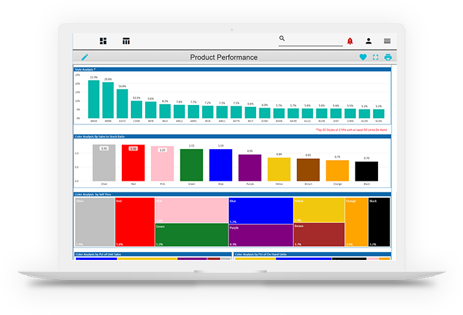
Task: Favorite this dashboard with the heart icon
Action: pos(362,57)
